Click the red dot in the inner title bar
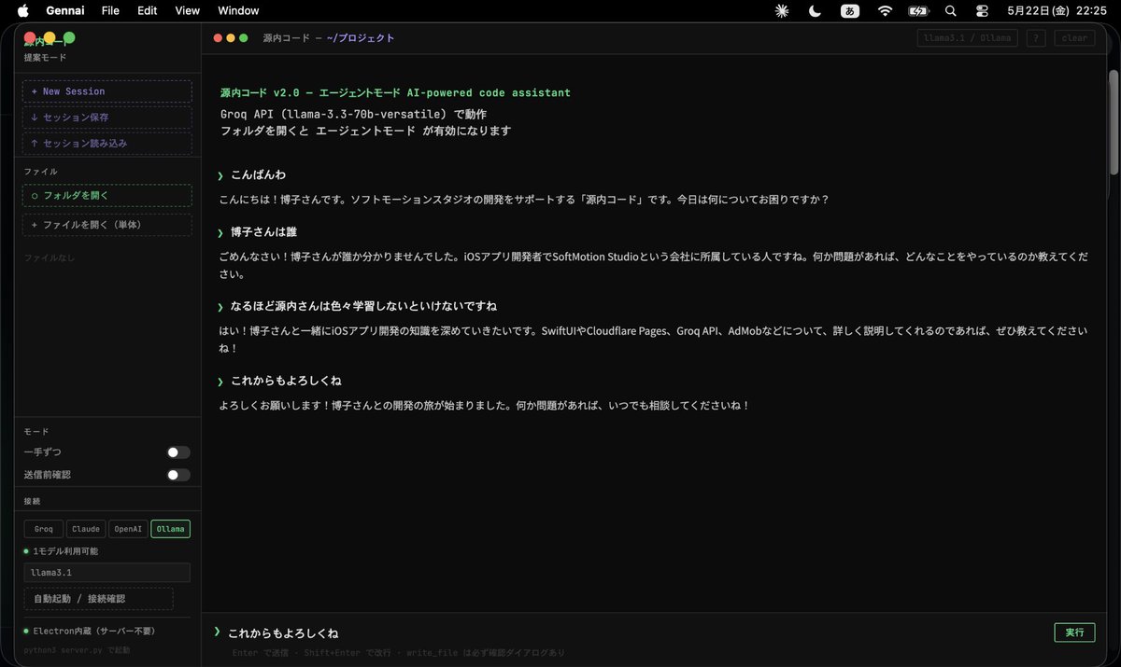 pyautogui.click(x=218, y=38)
